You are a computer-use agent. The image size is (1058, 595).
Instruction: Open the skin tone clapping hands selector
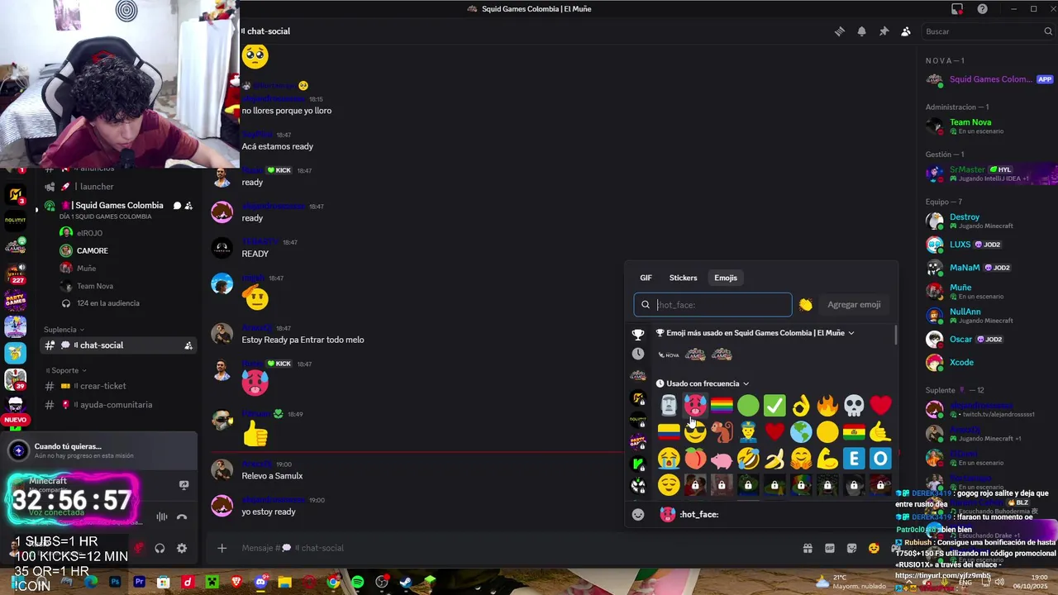point(806,305)
